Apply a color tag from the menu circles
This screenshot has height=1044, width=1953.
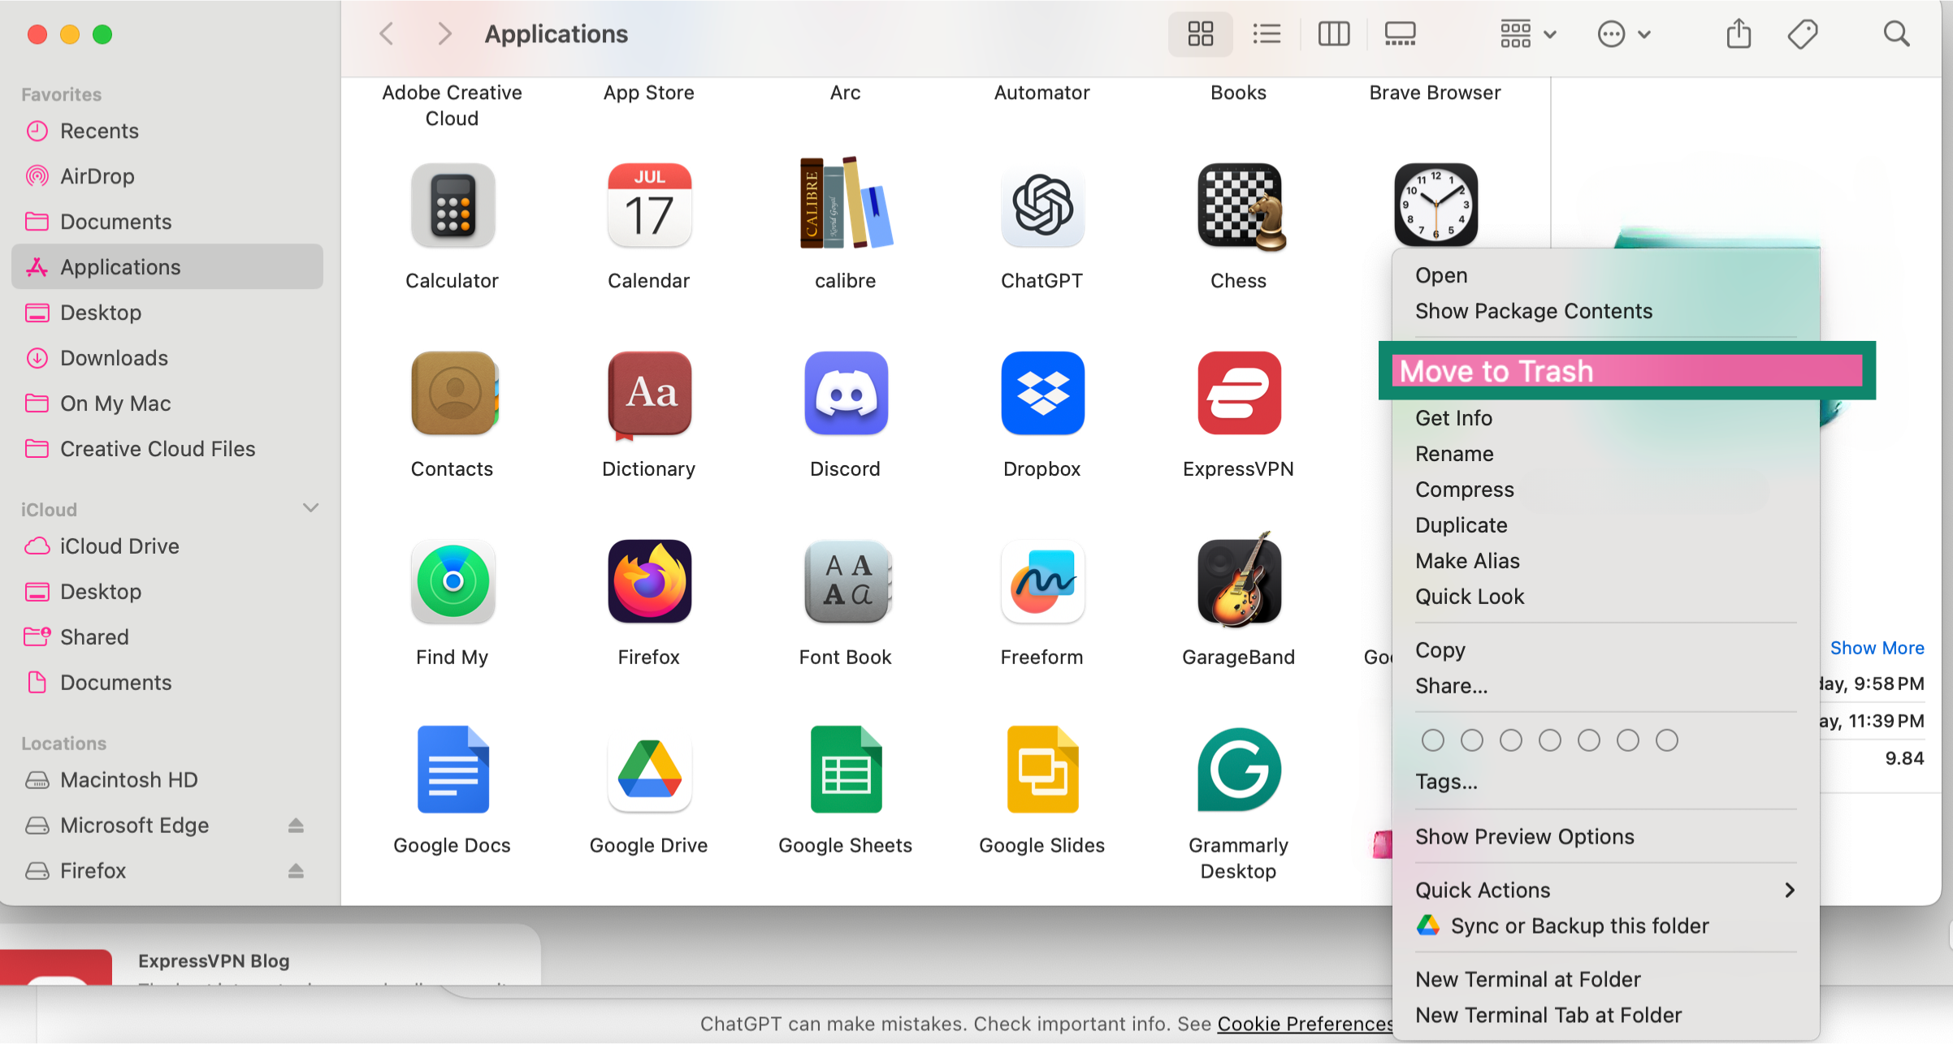click(x=1432, y=740)
